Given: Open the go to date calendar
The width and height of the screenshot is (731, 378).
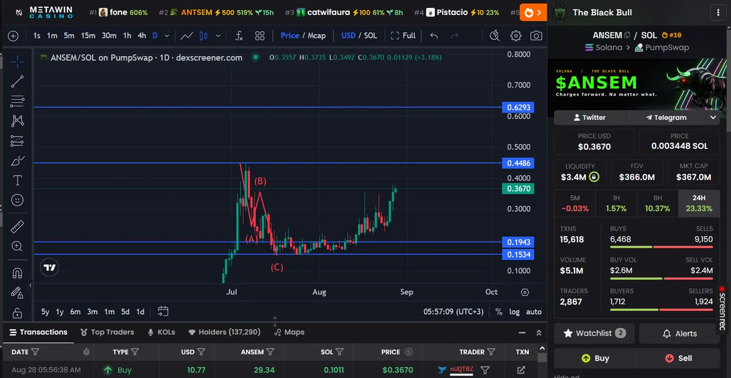Looking at the screenshot, I should (163, 311).
